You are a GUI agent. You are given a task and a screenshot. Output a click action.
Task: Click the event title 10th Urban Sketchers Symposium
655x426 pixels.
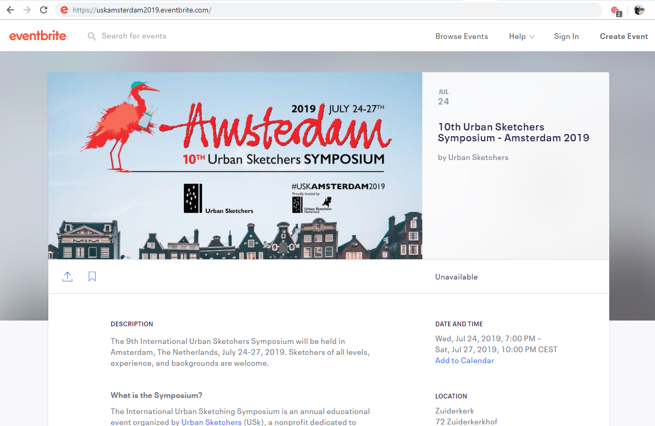(513, 132)
